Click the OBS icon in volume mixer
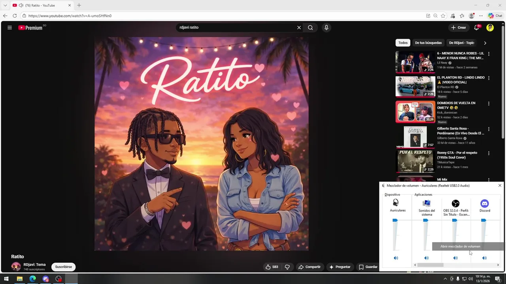Image resolution: width=506 pixels, height=284 pixels. (x=455, y=204)
